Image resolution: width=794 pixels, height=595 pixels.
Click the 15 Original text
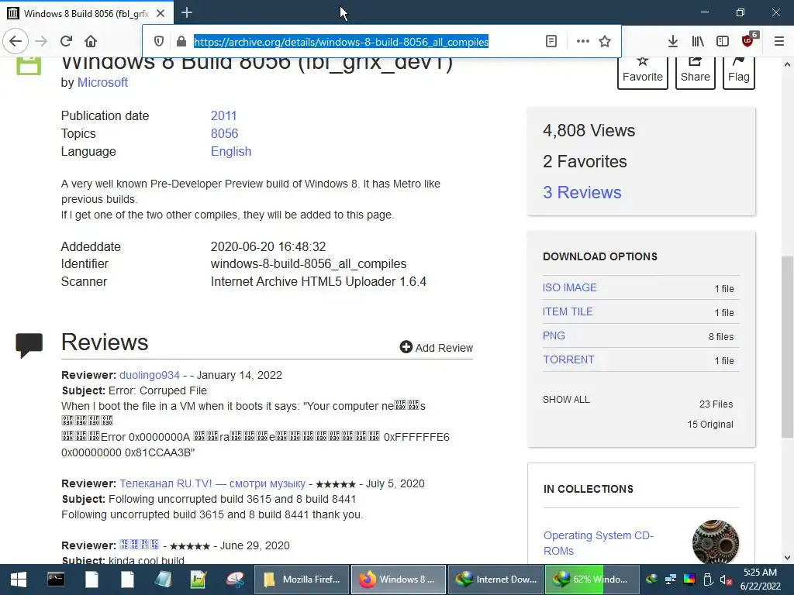(x=710, y=425)
